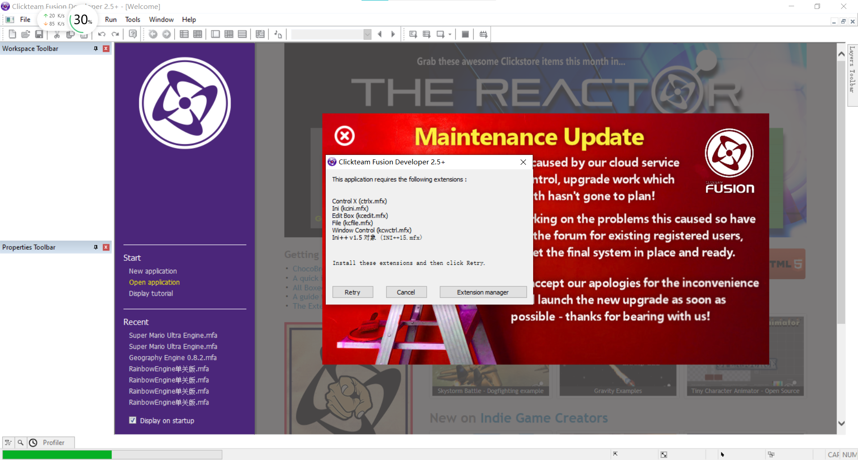
Task: Open the Storyboard editor icon
Action: 184,34
